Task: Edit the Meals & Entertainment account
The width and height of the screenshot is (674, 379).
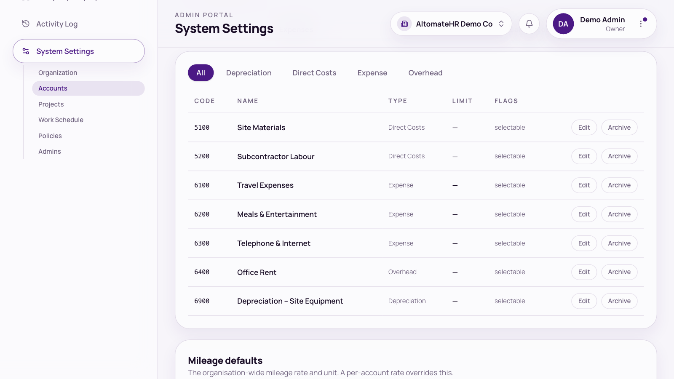Action: [584, 214]
